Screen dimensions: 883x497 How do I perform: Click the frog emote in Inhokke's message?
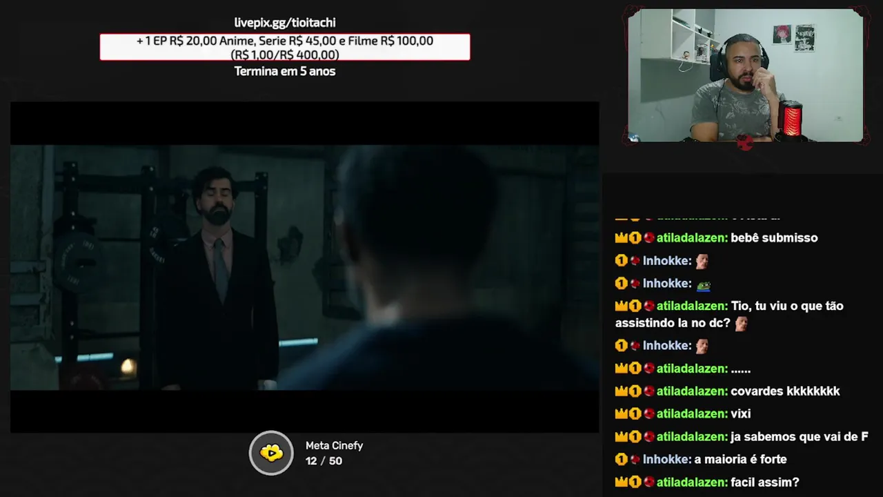tap(703, 284)
